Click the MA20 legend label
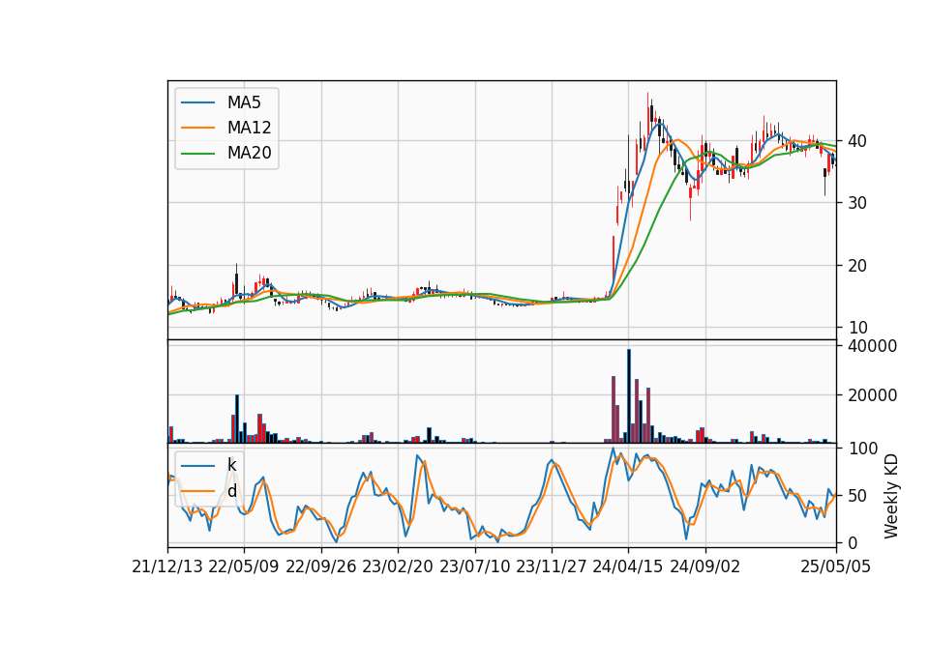 (x=249, y=154)
